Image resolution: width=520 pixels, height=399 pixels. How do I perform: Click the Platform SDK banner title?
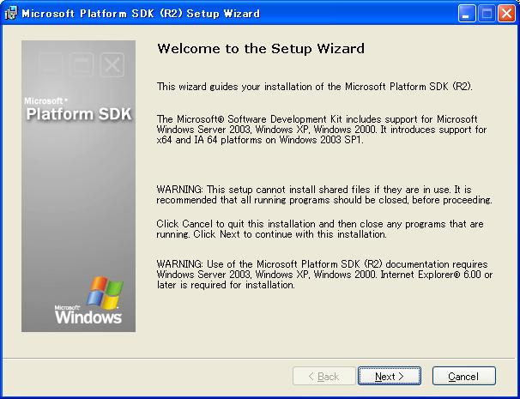click(78, 114)
